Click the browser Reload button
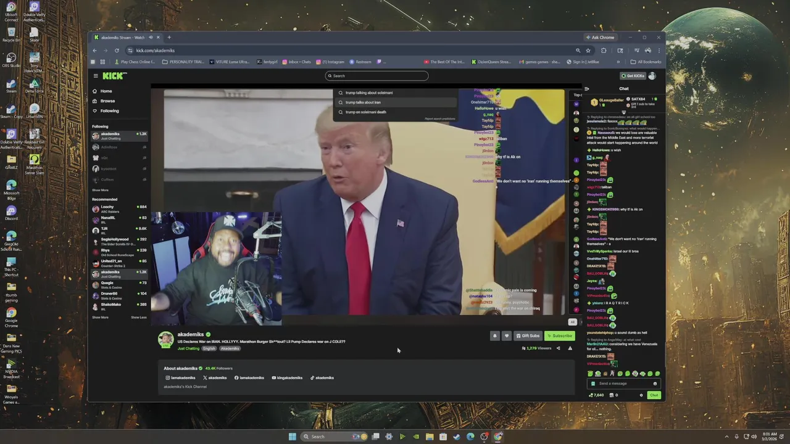790x444 pixels. pyautogui.click(x=117, y=51)
